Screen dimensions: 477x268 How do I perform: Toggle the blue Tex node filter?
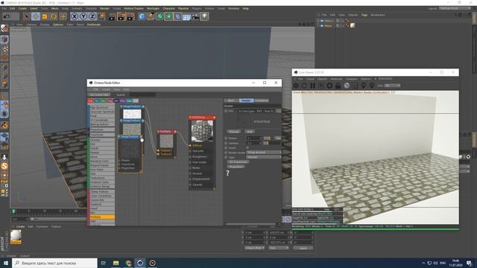[x=97, y=101]
